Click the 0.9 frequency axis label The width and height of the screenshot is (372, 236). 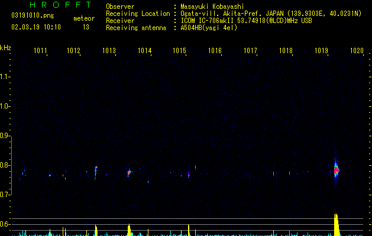click(5, 136)
